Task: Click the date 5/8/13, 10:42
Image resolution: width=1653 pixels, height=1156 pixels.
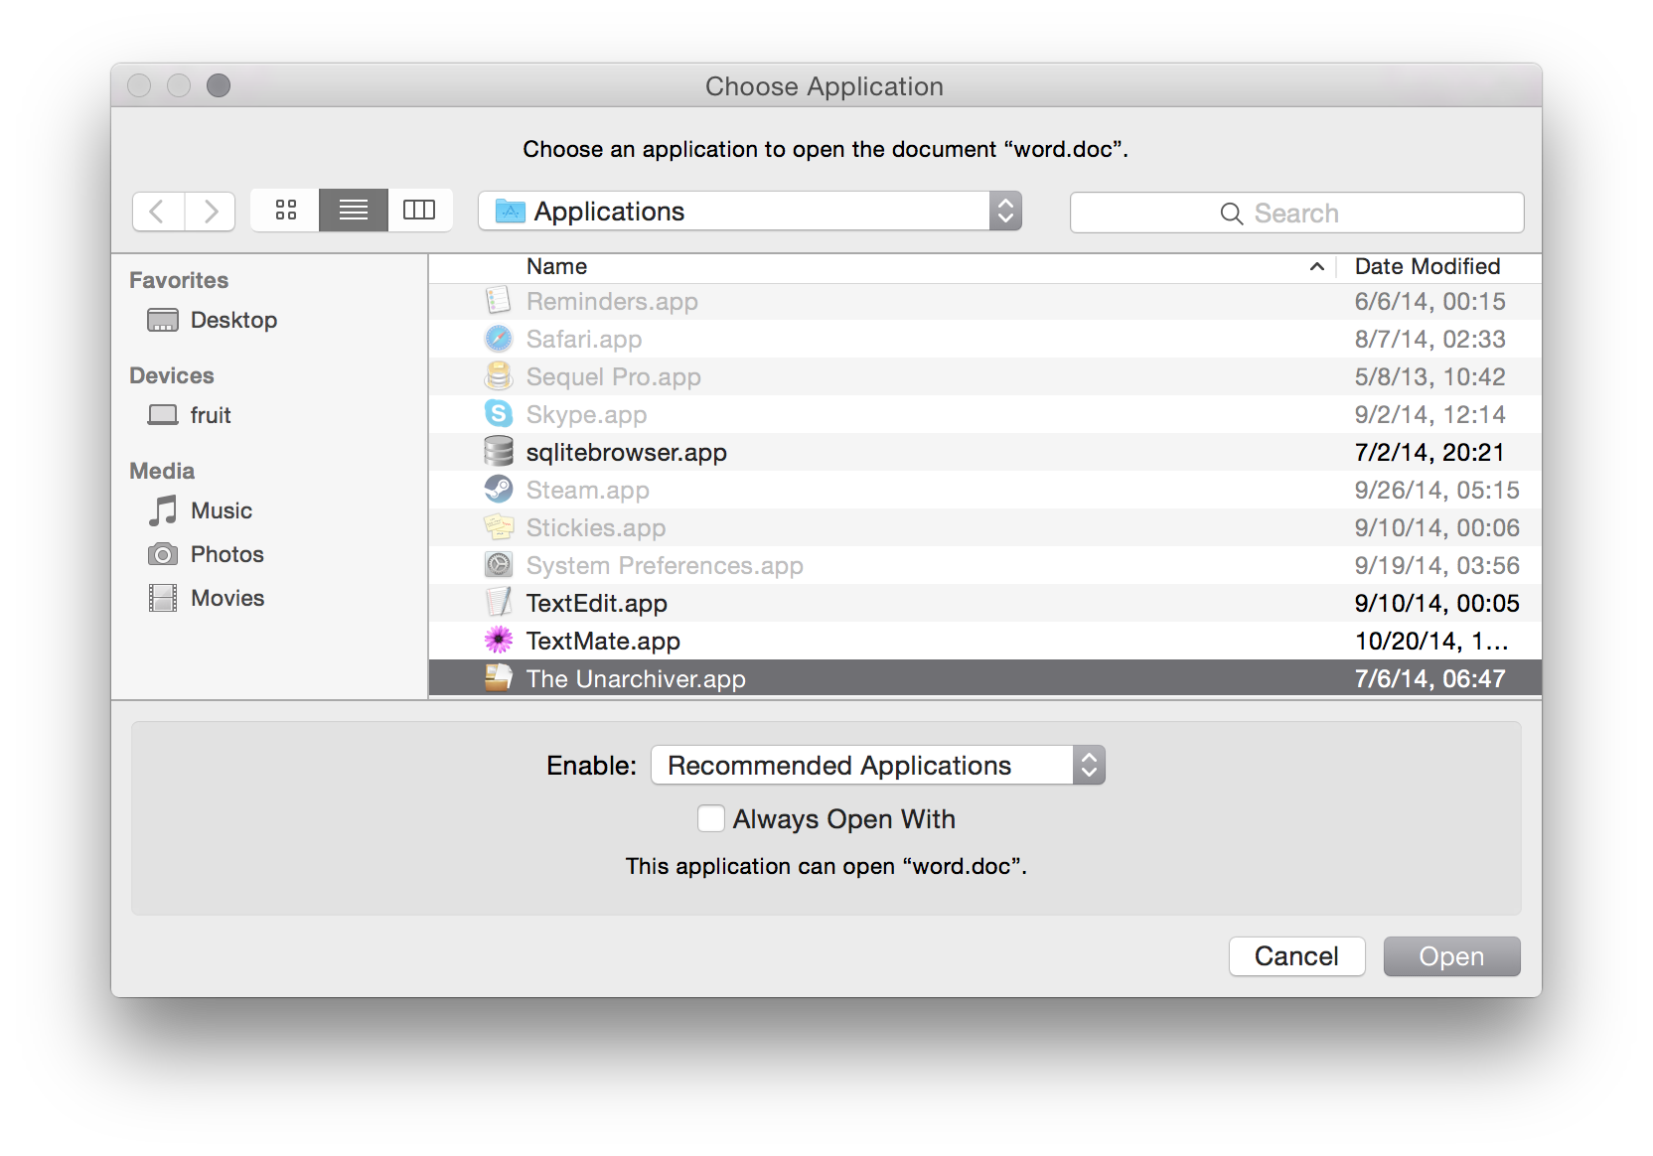Action: [x=1429, y=376]
